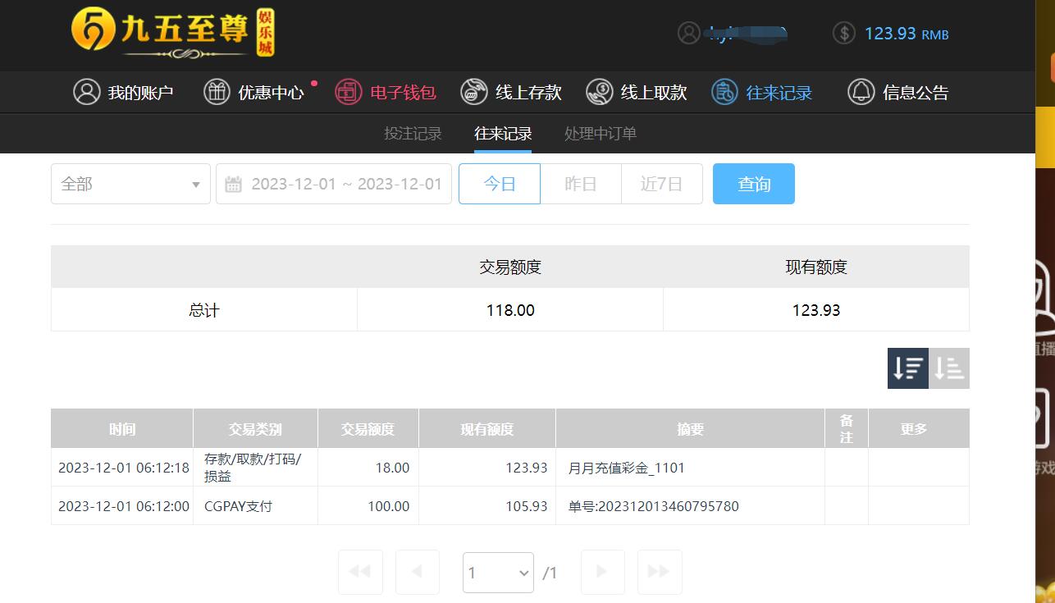Click the 九五至尊 site logo
Viewport: 1055px width, 603px height.
tap(173, 34)
